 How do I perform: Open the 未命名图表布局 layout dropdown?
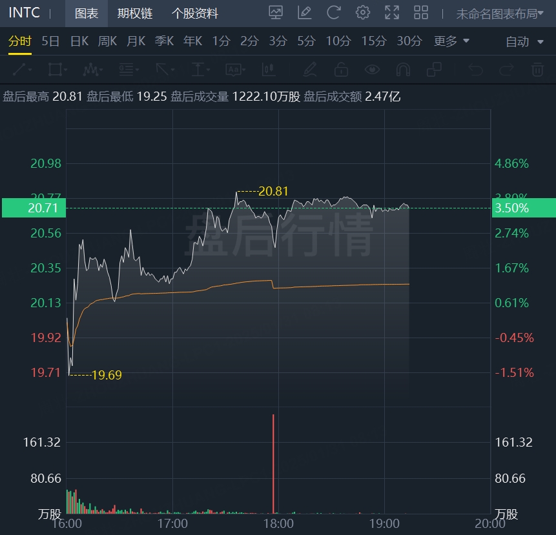tap(500, 14)
